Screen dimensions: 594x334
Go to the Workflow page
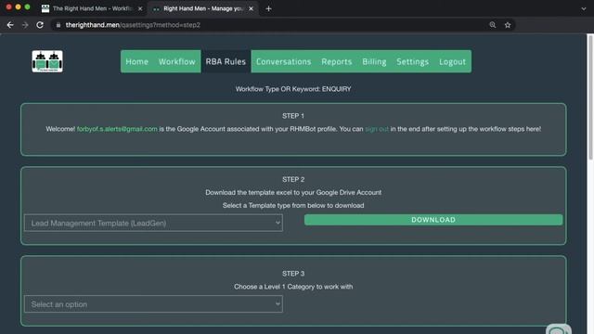click(x=177, y=61)
